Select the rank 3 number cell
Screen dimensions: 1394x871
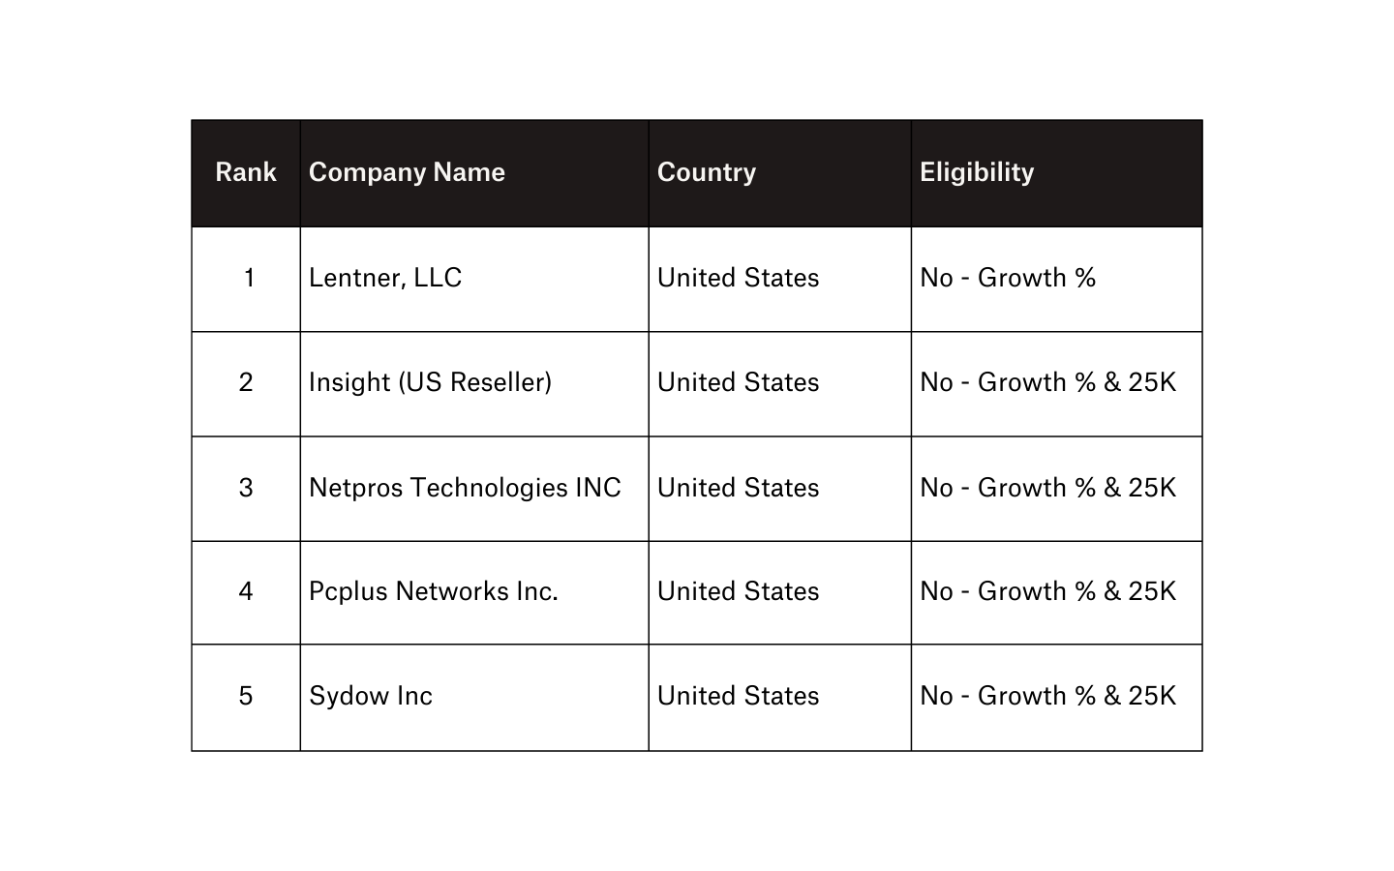246,488
